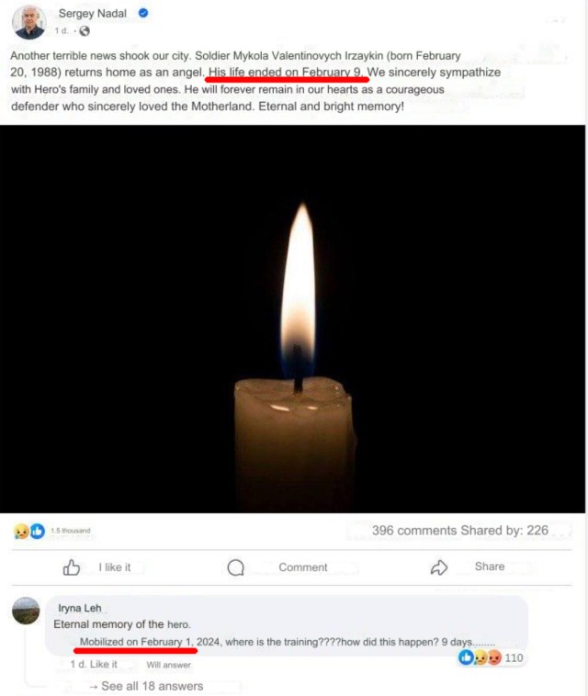This screenshot has width=588, height=696.
Task: Click the verified badge next to Sergey Nadal
Action: point(143,14)
